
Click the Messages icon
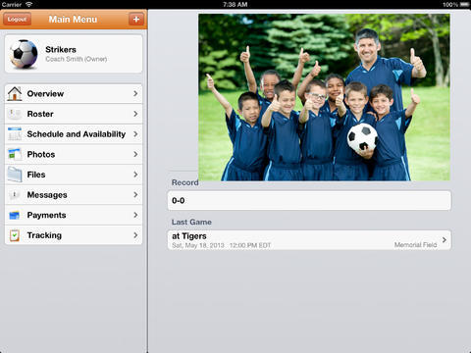[15, 195]
